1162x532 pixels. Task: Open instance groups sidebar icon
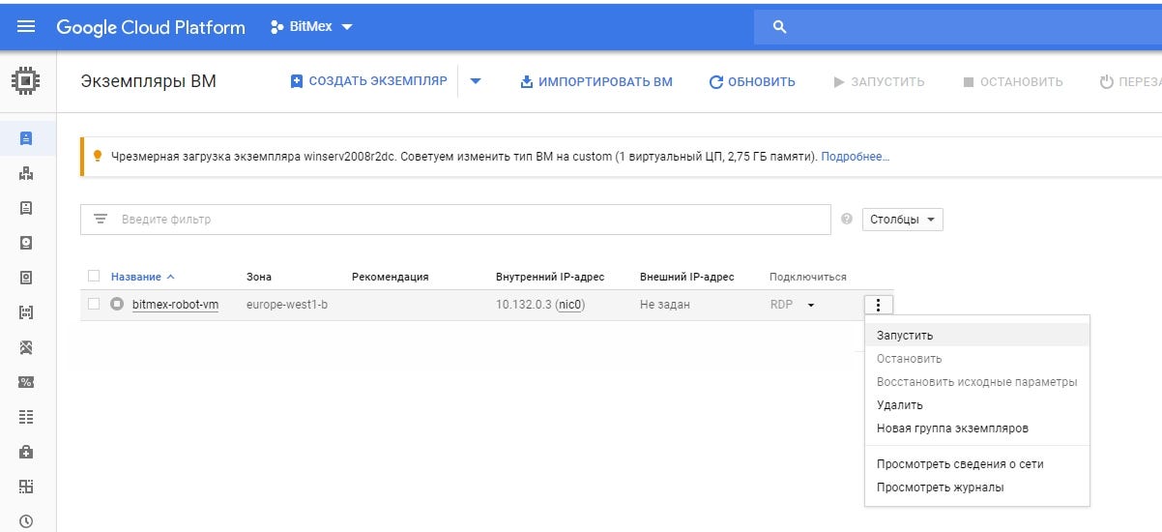pos(26,173)
